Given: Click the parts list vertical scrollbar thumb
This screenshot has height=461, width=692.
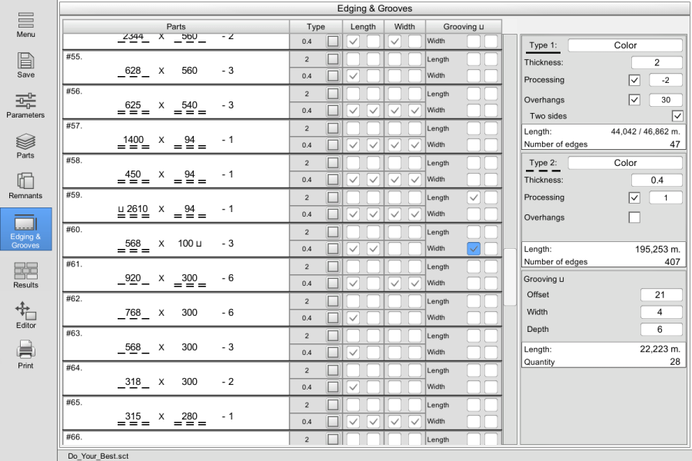Looking at the screenshot, I should coord(510,277).
